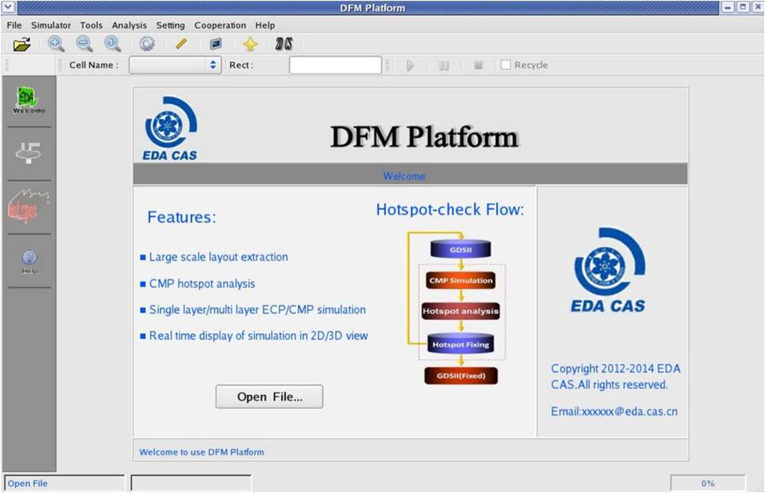
Task: Click the stop simulation button
Action: pos(478,65)
